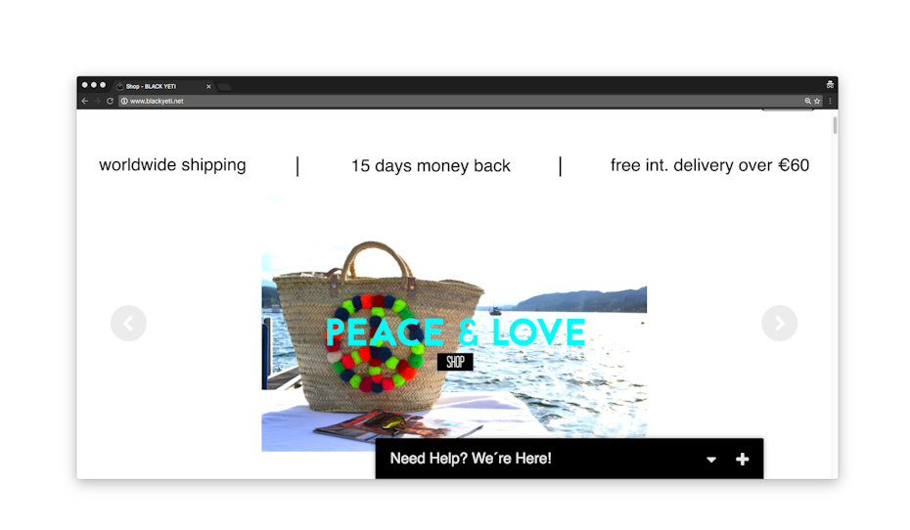The height and width of the screenshot is (530, 910).
Task: Go back with the browser back arrow
Action: pos(85,101)
